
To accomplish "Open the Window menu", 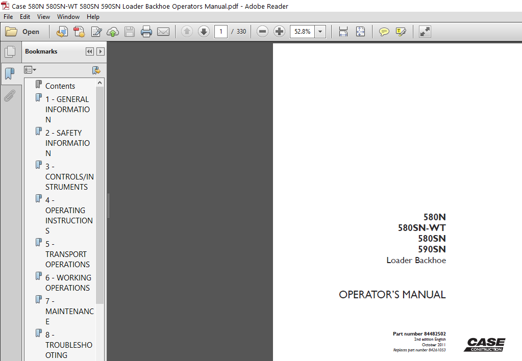I will (68, 17).
